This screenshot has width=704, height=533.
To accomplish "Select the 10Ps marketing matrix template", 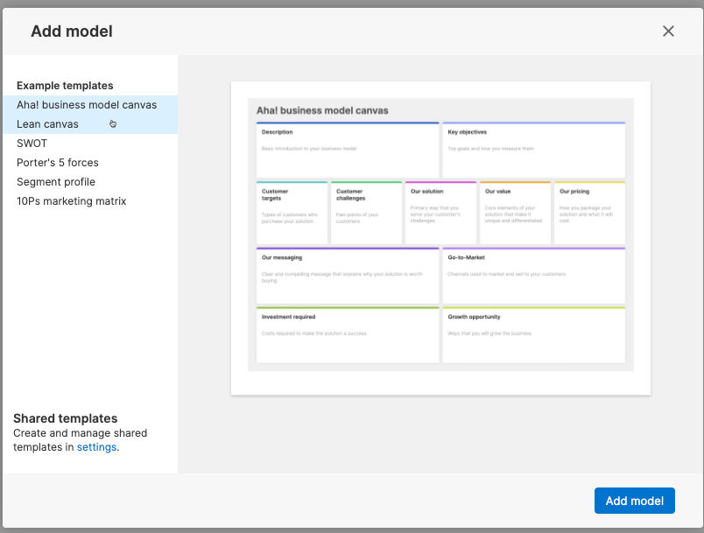I will [x=90, y=201].
